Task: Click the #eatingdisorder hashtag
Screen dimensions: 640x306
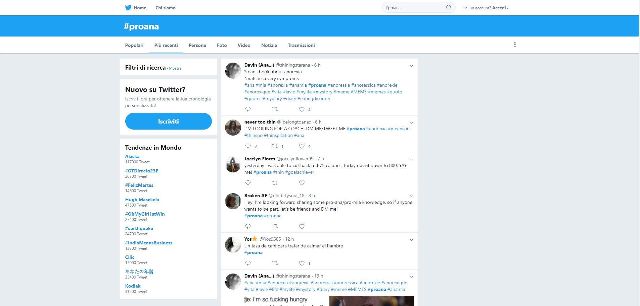Action: tap(314, 99)
